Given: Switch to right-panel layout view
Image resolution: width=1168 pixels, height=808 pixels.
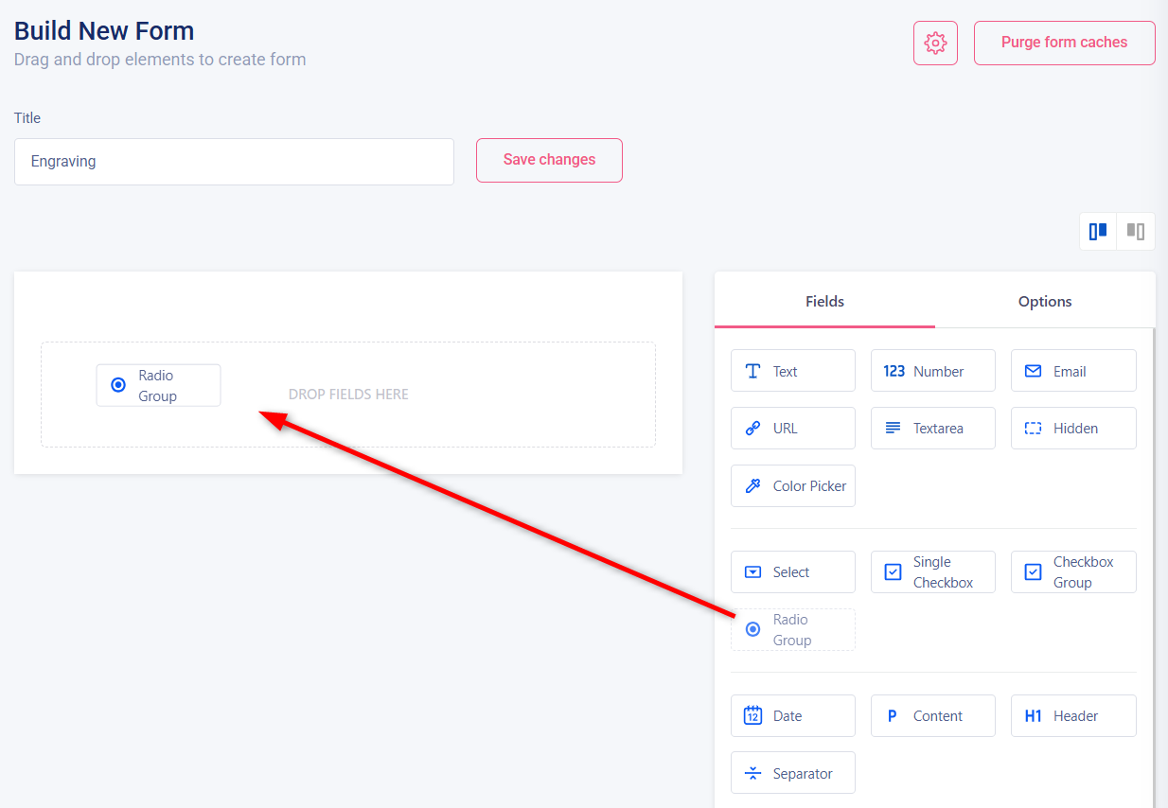Looking at the screenshot, I should tap(1136, 232).
